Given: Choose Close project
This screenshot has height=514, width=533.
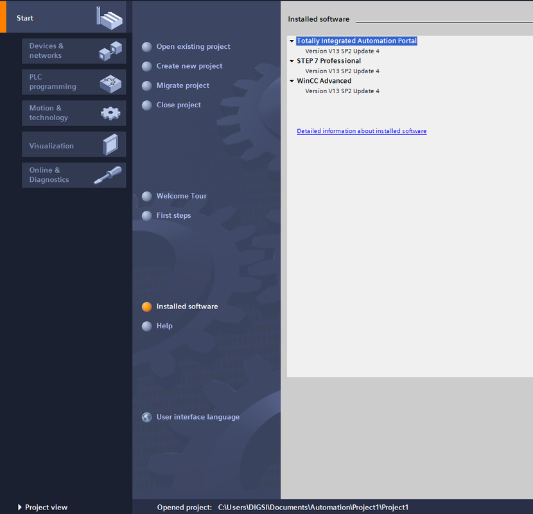Looking at the screenshot, I should coord(179,105).
